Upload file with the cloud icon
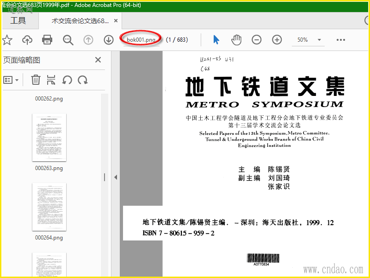Image resolution: width=370 pixels, height=278 pixels. [27, 40]
